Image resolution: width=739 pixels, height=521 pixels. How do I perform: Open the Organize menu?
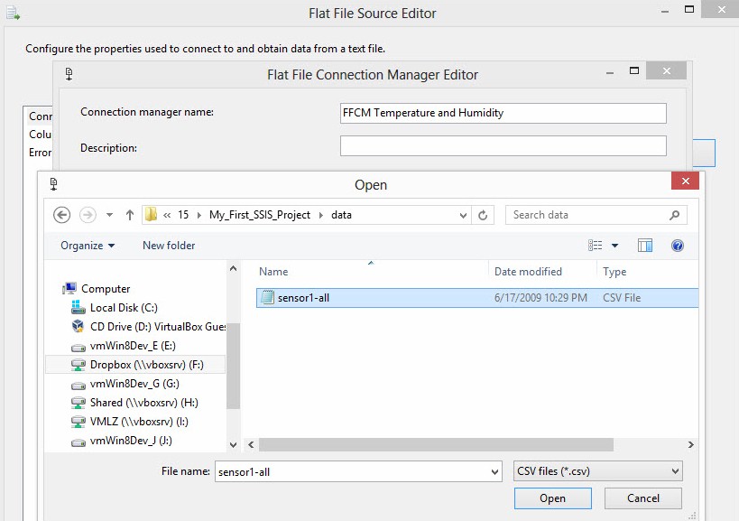88,246
